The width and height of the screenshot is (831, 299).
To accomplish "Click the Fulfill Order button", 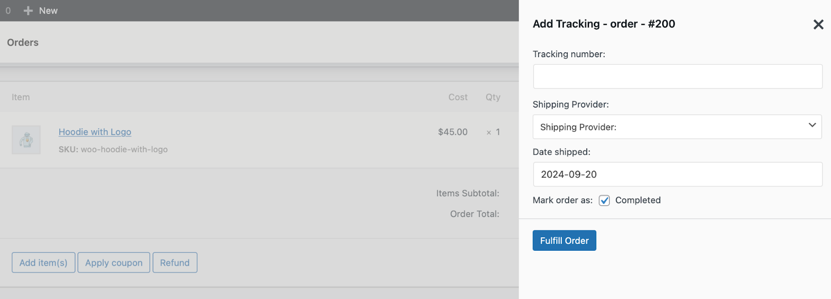I will coord(564,240).
